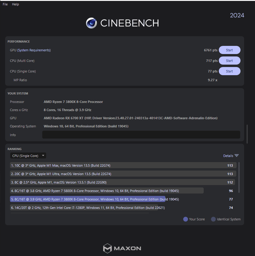Click the 717 pts multi core score
Screen dimensions: 255x256
tap(212, 61)
